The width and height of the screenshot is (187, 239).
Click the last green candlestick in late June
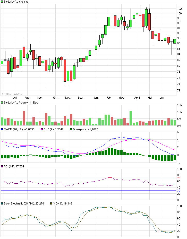pos(175,41)
